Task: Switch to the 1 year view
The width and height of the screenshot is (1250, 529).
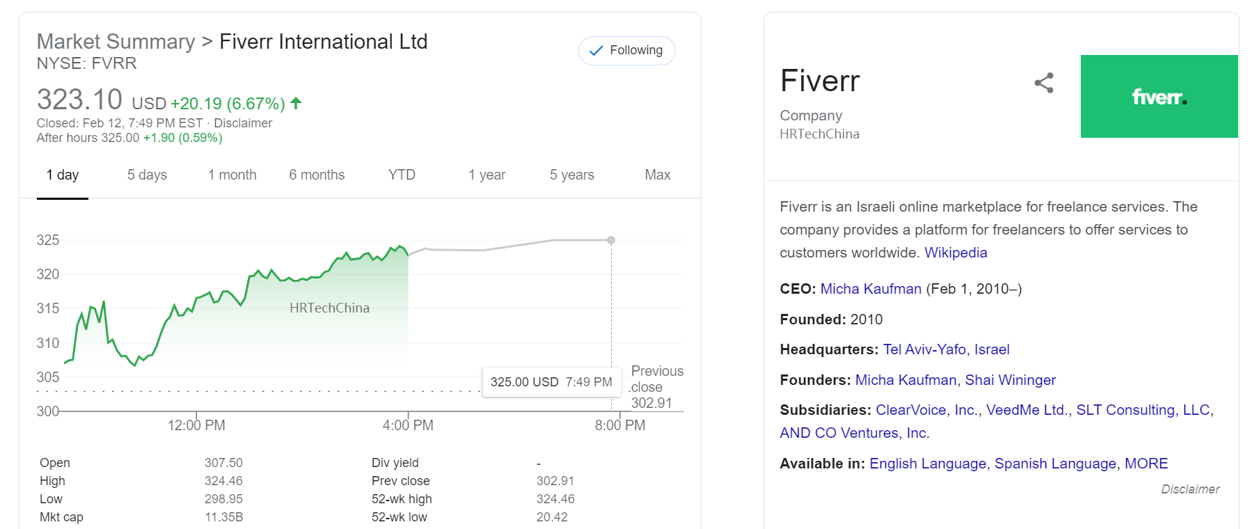Action: (x=486, y=175)
